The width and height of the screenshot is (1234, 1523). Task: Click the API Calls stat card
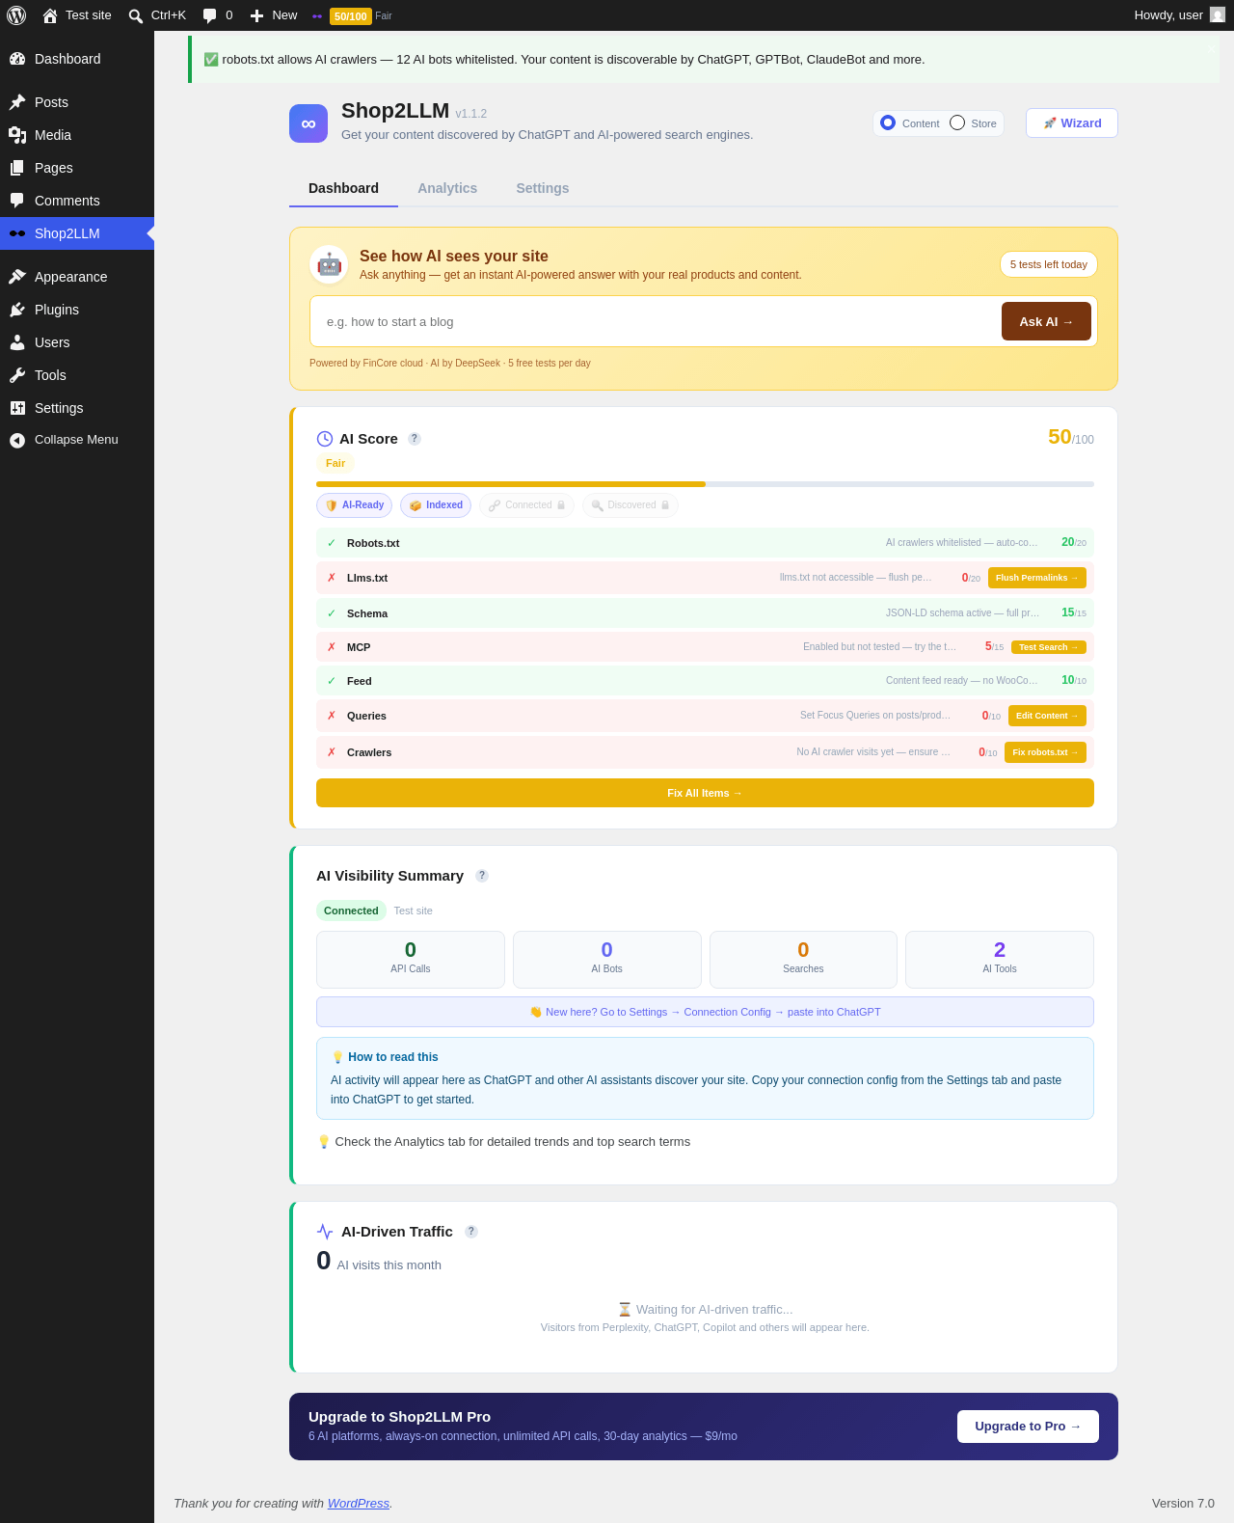tap(411, 960)
